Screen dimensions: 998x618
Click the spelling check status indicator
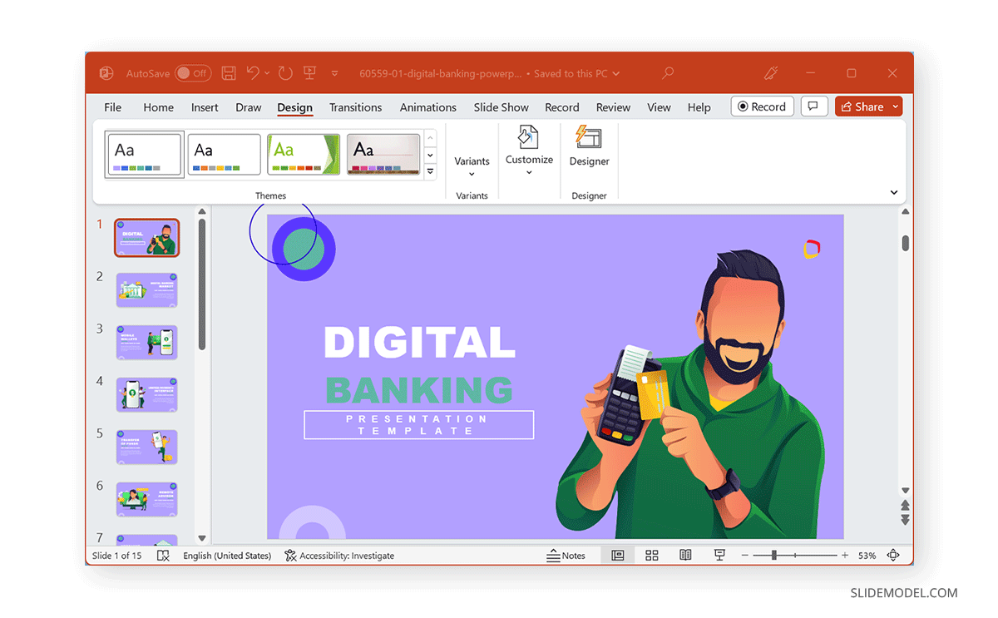coord(164,555)
